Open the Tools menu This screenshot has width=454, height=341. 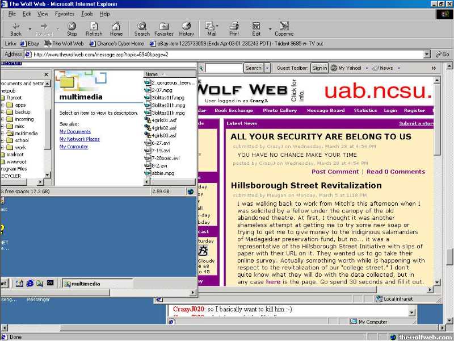click(87, 14)
